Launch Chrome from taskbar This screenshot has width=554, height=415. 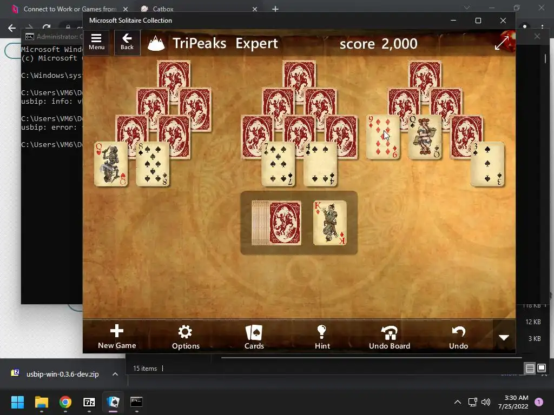coord(65,402)
